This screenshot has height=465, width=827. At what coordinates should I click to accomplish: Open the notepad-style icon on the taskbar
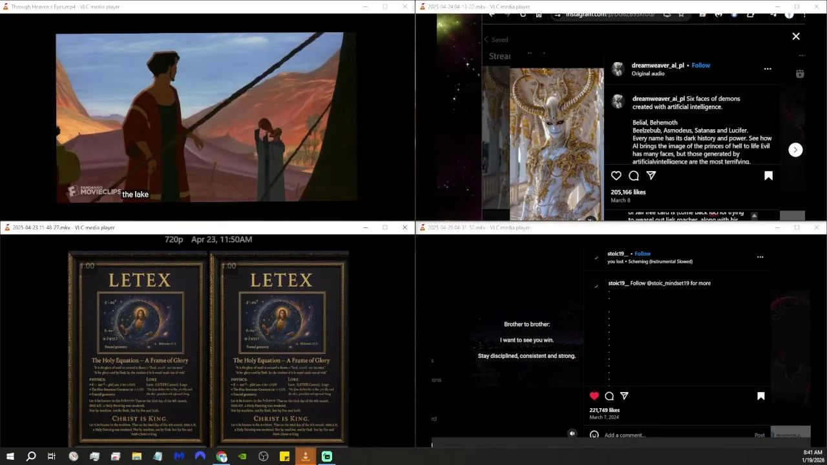pyautogui.click(x=158, y=457)
